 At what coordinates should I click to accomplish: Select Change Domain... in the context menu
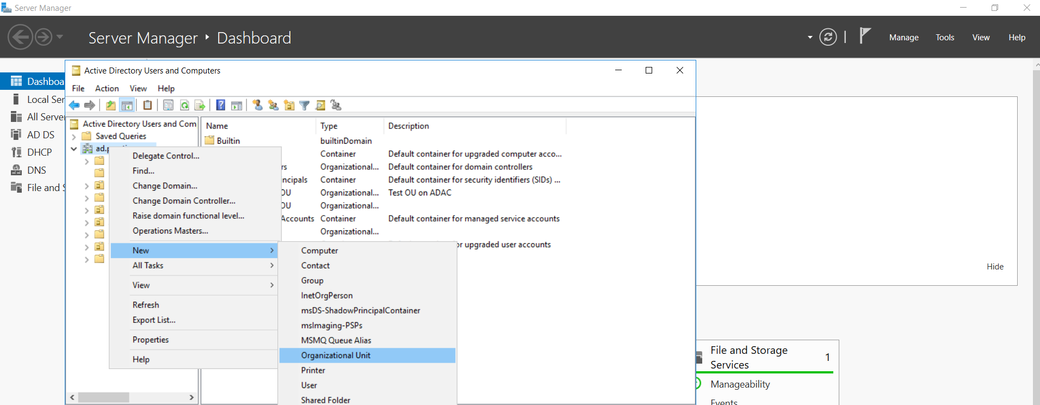[x=194, y=186]
